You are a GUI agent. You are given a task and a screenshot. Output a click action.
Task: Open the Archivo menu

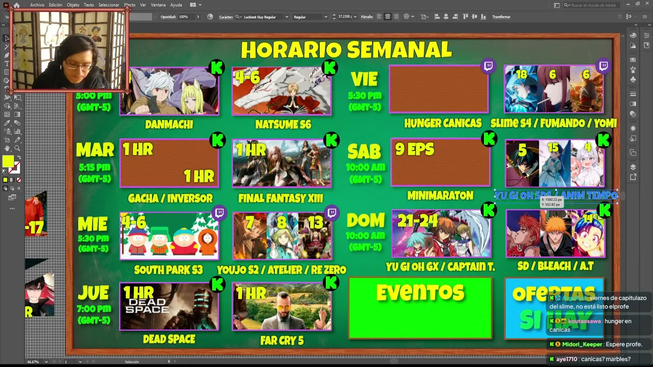pyautogui.click(x=37, y=5)
